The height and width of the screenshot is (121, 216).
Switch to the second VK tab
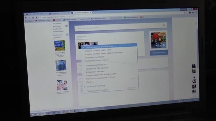(59, 13)
